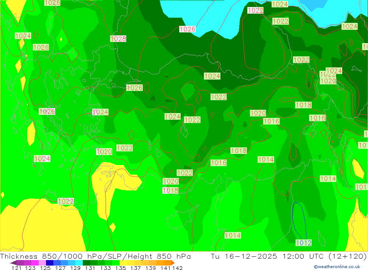Click the legend value 129
This screenshot has width=368, height=270.
(75, 268)
